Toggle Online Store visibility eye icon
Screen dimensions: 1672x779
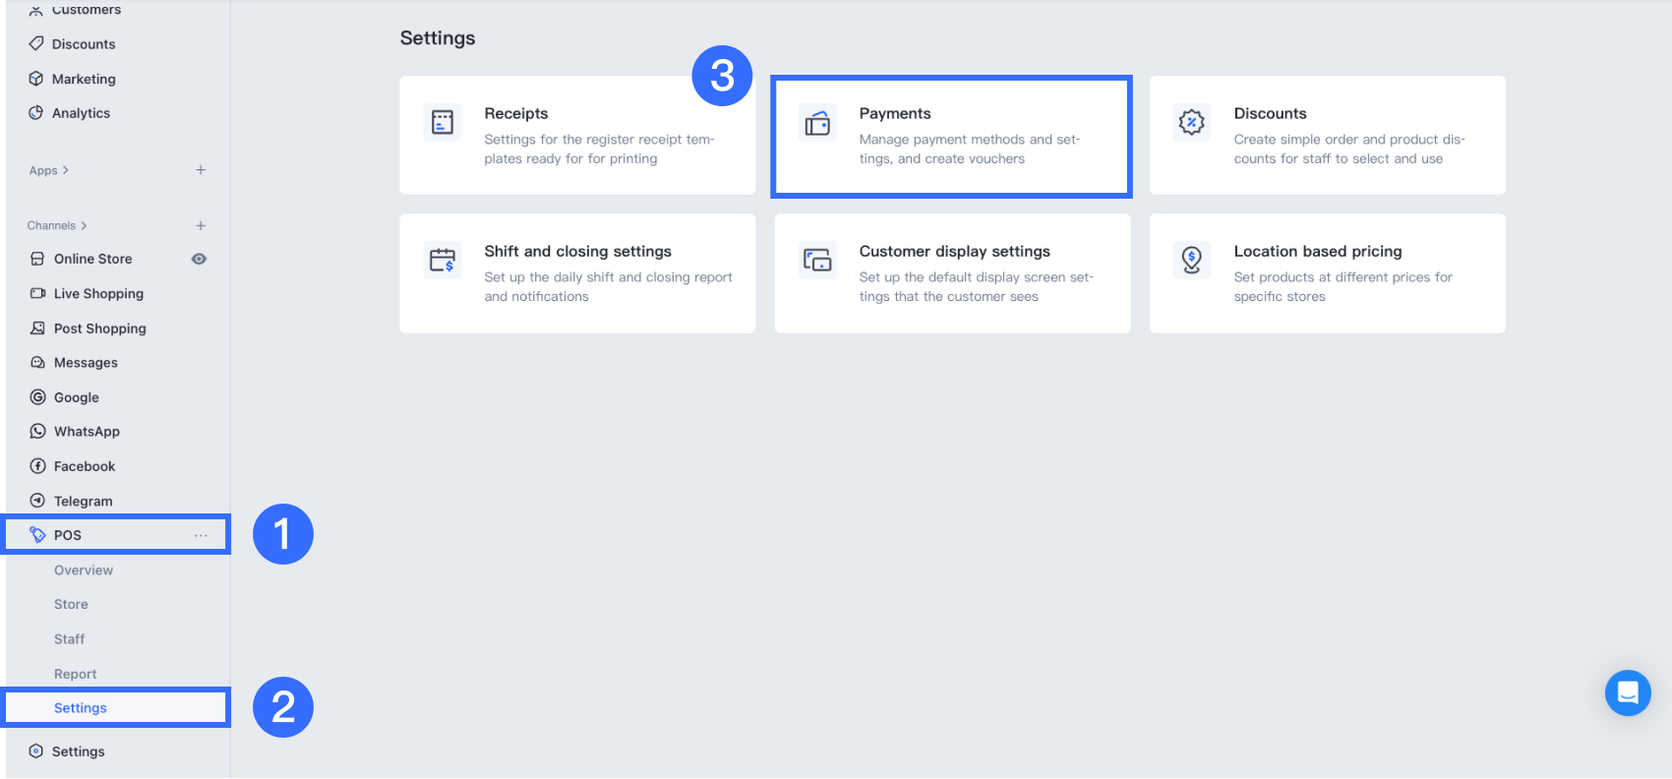pos(199,259)
